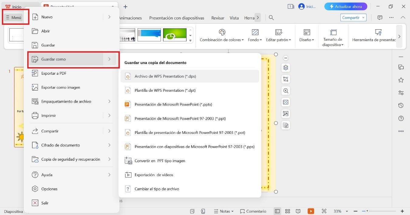The height and width of the screenshot is (215, 410).
Task: Click the Compartir button in the top bar
Action: click(351, 17)
